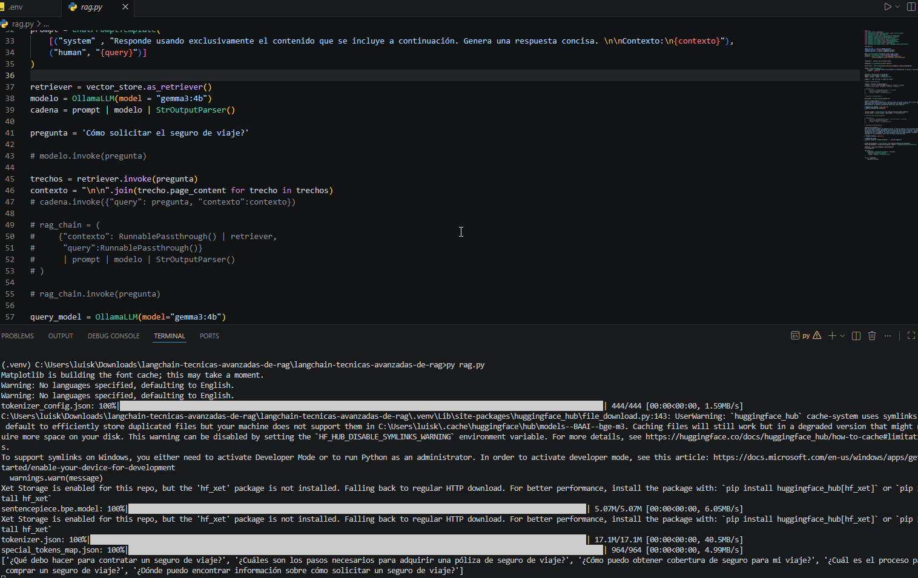918x578 pixels.
Task: Click line number 41 in gutter
Action: (x=10, y=133)
